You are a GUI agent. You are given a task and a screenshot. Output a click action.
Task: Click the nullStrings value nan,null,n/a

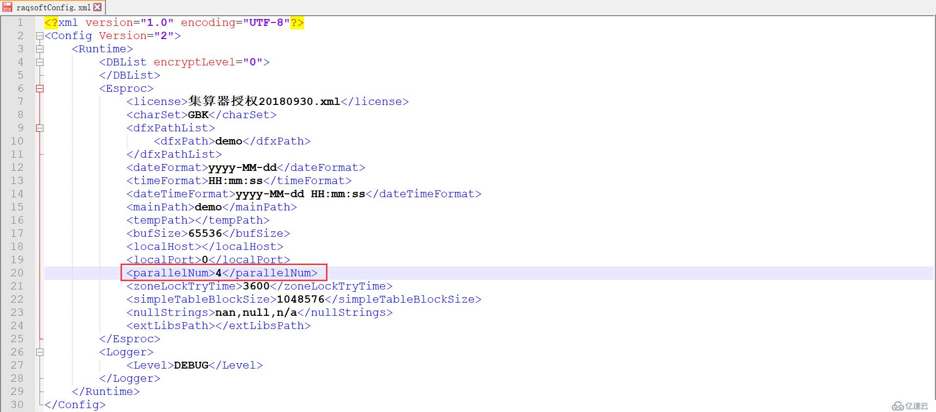pos(256,312)
